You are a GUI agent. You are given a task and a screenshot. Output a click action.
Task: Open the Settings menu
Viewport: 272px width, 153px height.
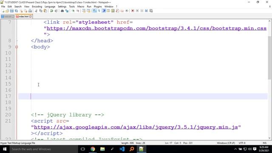(x=62, y=7)
